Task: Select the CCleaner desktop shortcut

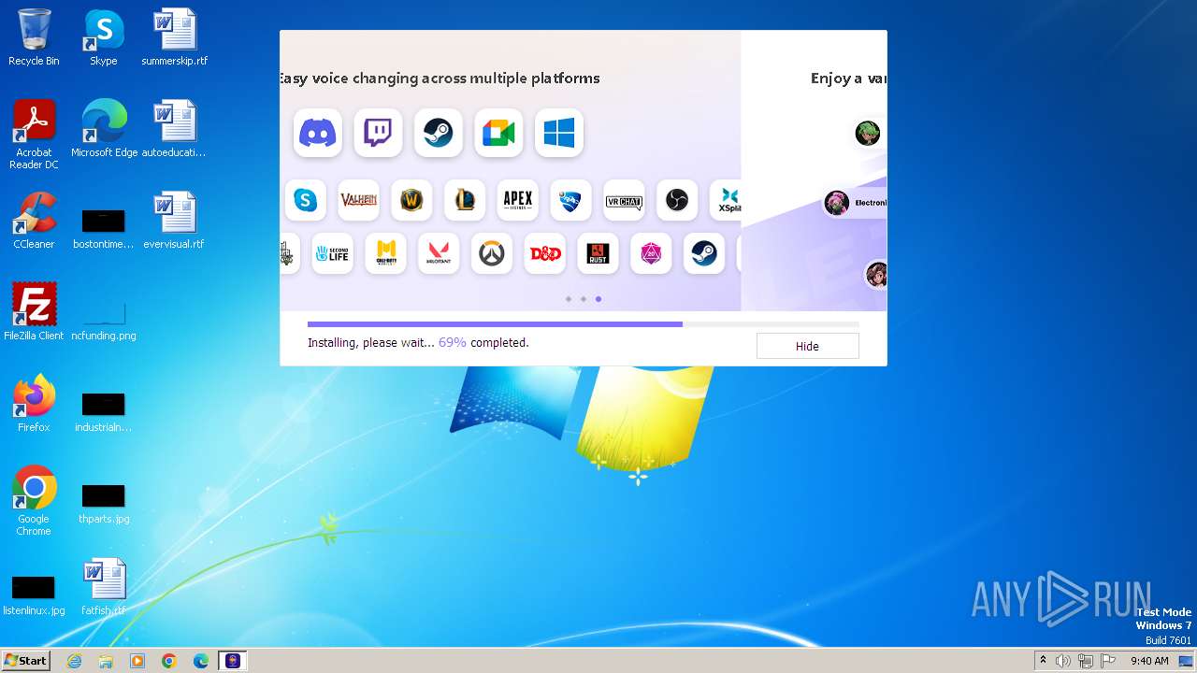Action: click(x=34, y=221)
